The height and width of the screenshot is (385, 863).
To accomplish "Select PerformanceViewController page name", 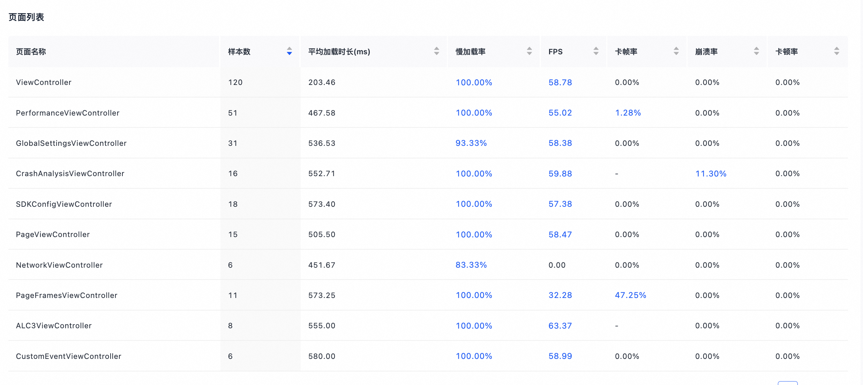I will pos(68,113).
